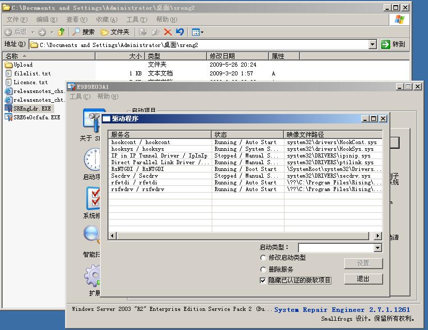Select the 修改启动类型 radio button
This screenshot has width=428, height=330.
263,258
